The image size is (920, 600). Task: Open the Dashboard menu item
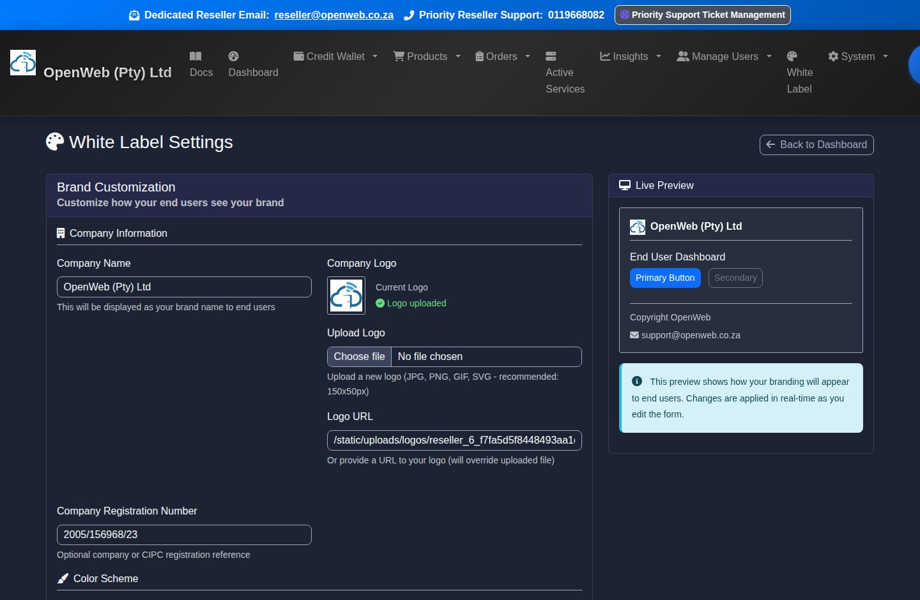click(254, 64)
